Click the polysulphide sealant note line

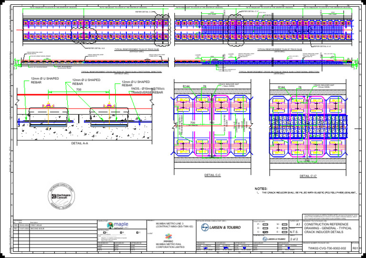tap(306, 193)
